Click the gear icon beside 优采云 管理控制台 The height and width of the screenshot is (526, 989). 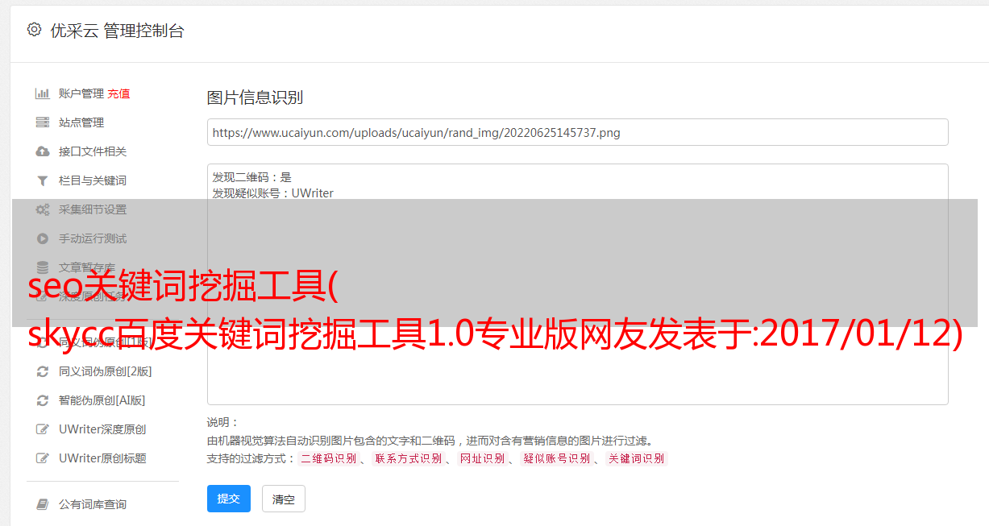coord(34,30)
